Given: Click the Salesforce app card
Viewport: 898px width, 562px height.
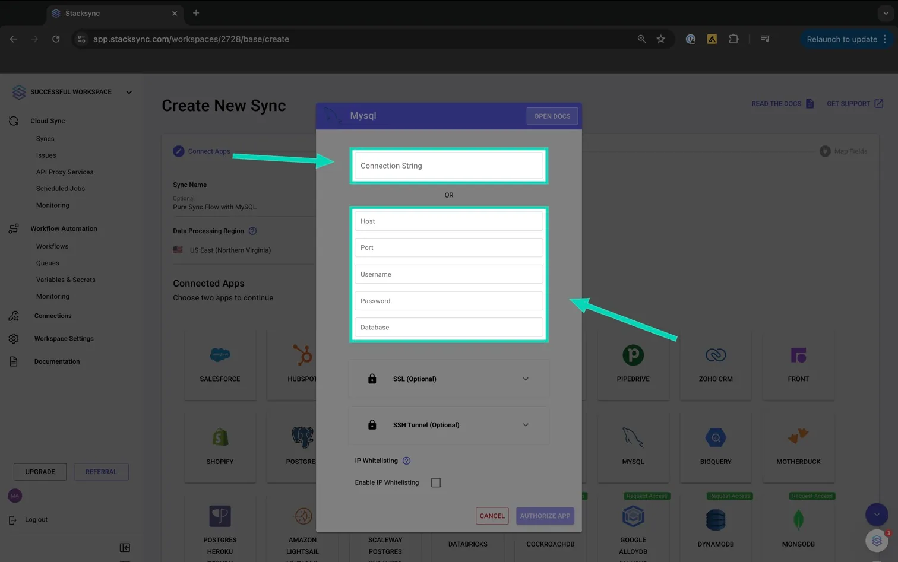Looking at the screenshot, I should point(220,364).
